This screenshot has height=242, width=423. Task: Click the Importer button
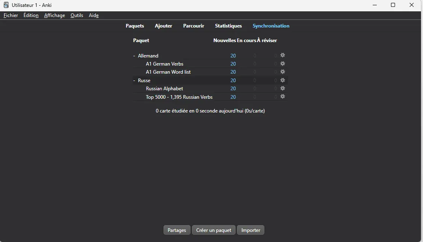click(x=251, y=230)
